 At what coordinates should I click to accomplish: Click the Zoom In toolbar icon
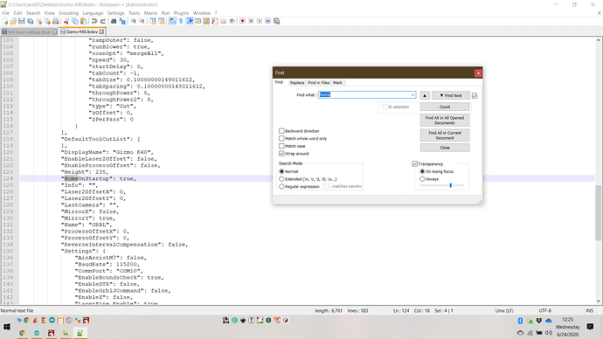click(x=133, y=21)
